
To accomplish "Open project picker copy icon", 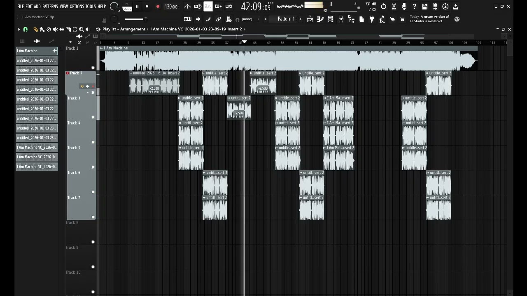I will (x=361, y=19).
